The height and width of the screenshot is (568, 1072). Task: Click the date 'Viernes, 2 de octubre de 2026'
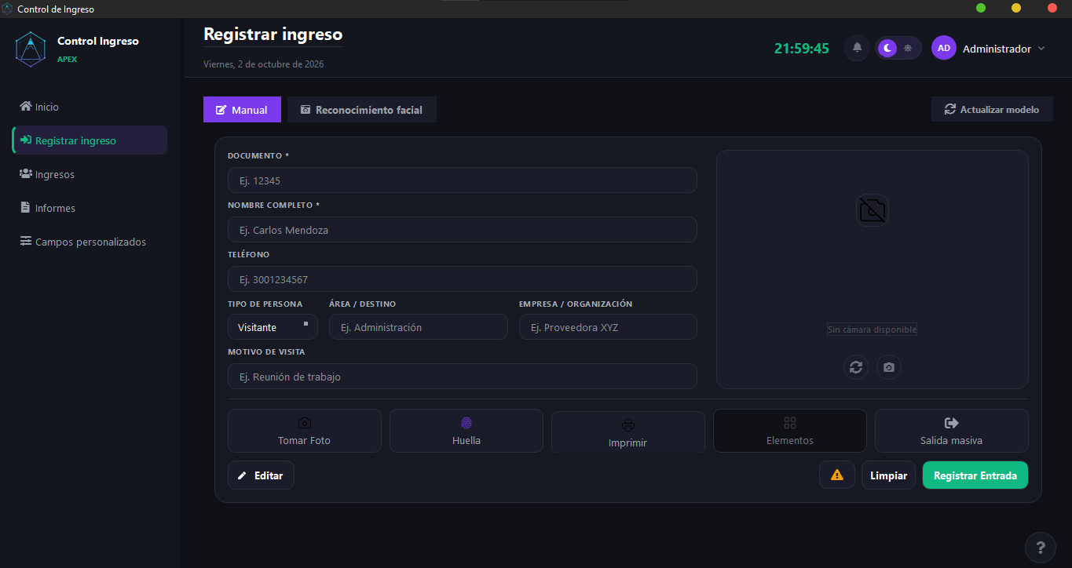point(264,64)
